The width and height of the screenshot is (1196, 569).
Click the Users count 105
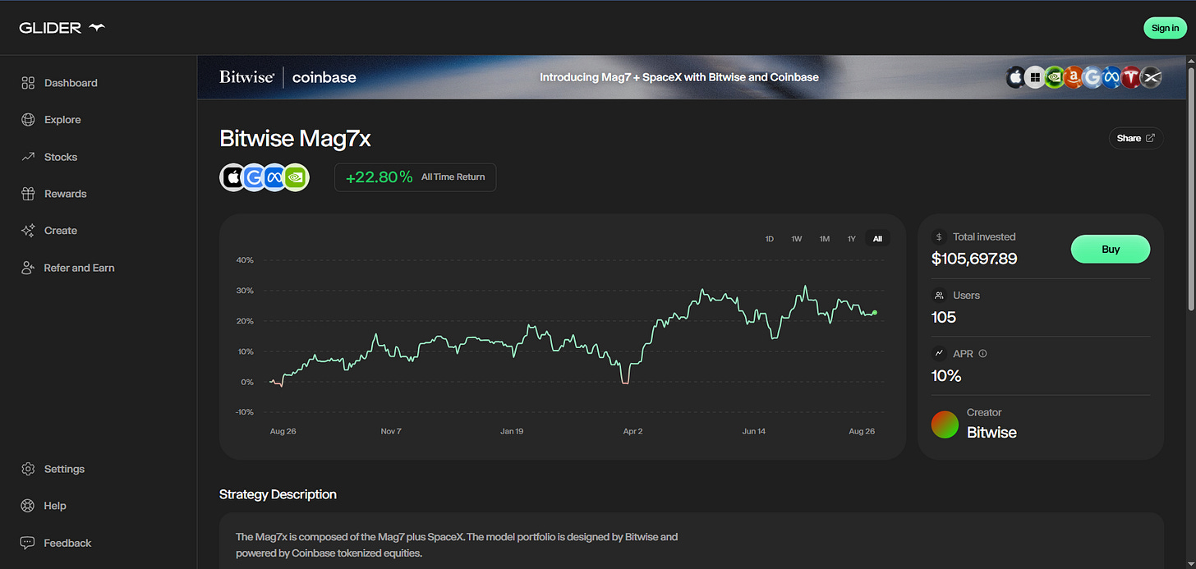[x=944, y=317]
